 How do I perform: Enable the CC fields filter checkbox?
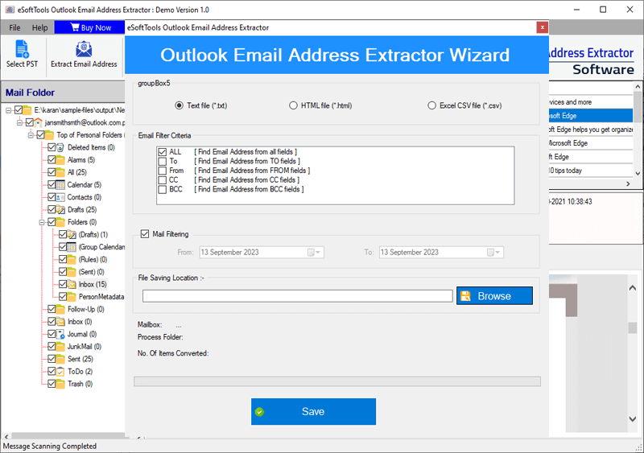click(163, 180)
